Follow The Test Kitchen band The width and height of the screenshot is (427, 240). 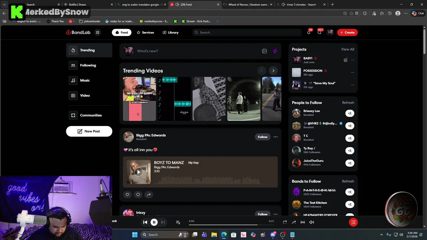click(350, 204)
